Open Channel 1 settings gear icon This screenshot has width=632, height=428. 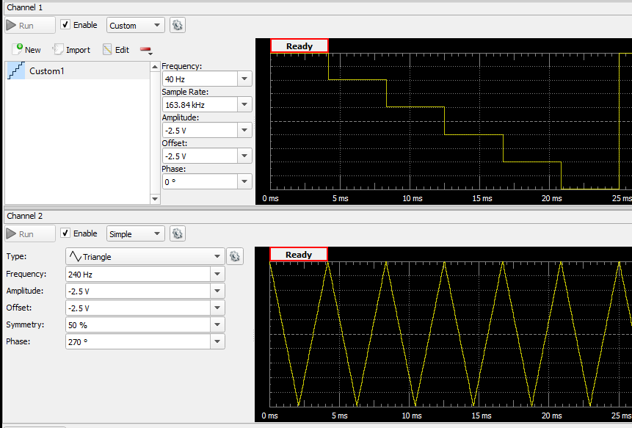177,25
